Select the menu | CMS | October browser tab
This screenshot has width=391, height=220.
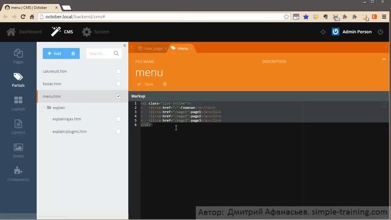click(29, 7)
